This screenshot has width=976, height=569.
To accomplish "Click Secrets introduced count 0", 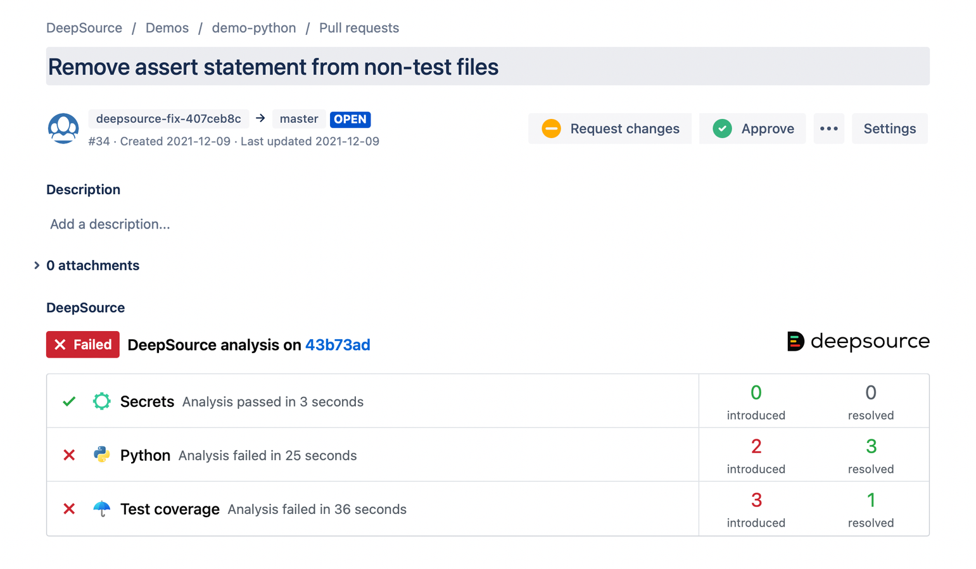I will tap(756, 392).
